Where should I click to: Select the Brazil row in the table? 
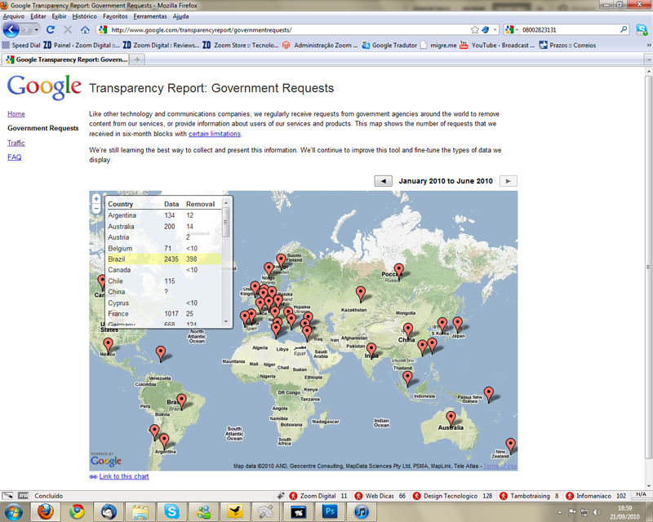coord(164,259)
